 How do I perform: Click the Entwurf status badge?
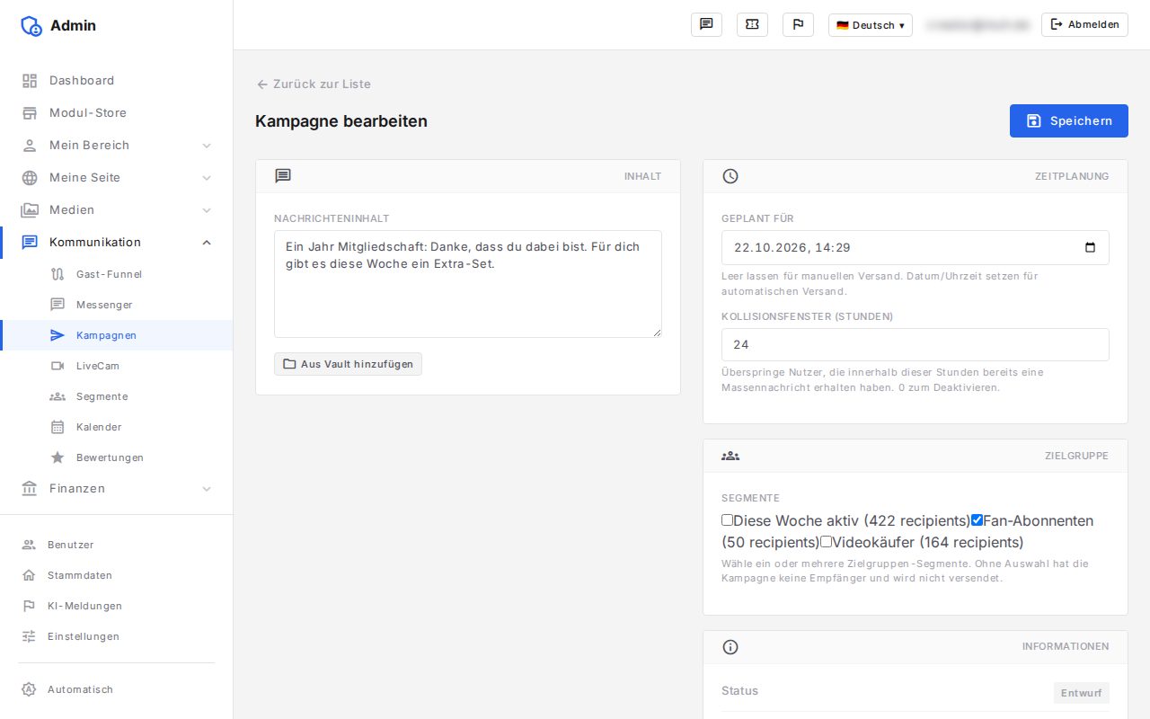[x=1082, y=693]
